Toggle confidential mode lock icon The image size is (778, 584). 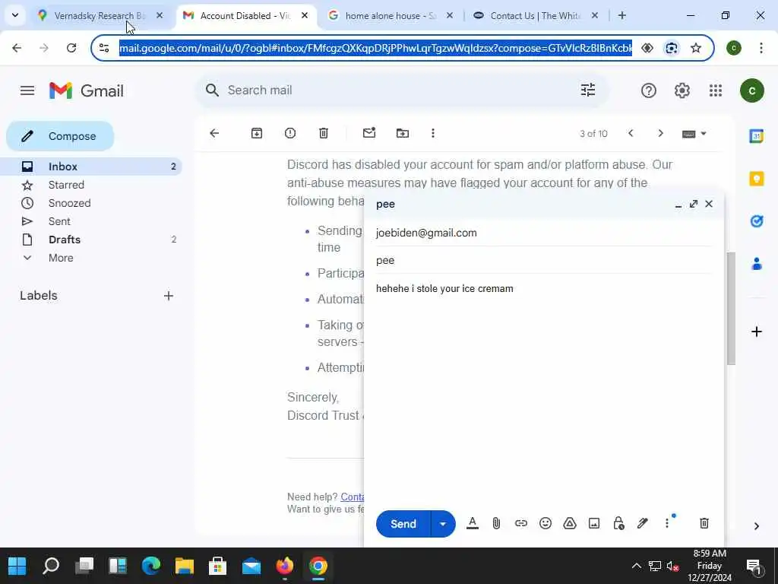click(x=618, y=523)
